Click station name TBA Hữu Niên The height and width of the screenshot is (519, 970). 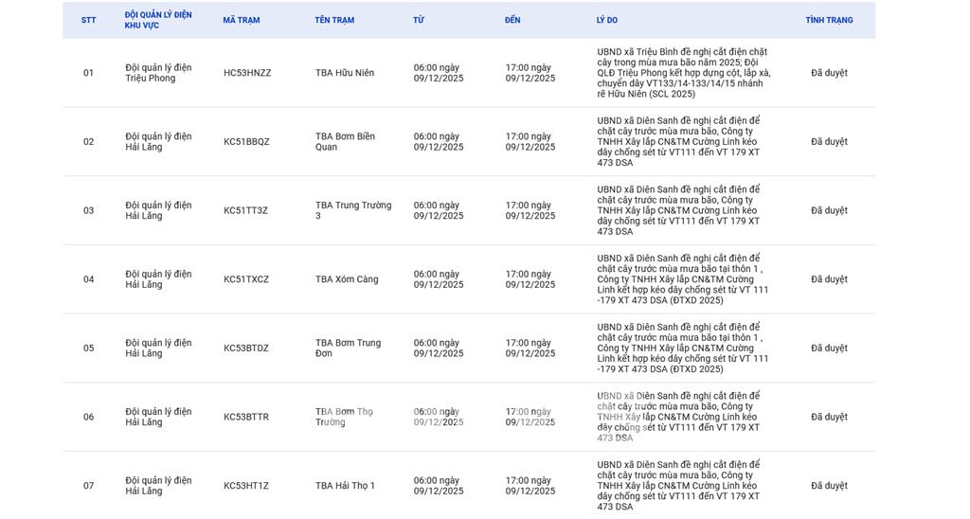tap(345, 73)
